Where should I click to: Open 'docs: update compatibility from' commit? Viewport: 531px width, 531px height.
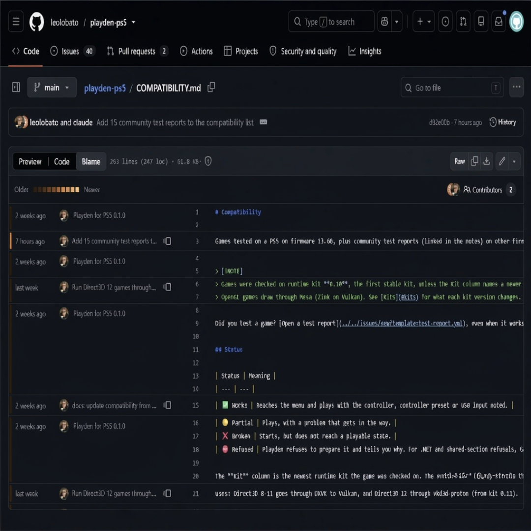[x=114, y=405]
